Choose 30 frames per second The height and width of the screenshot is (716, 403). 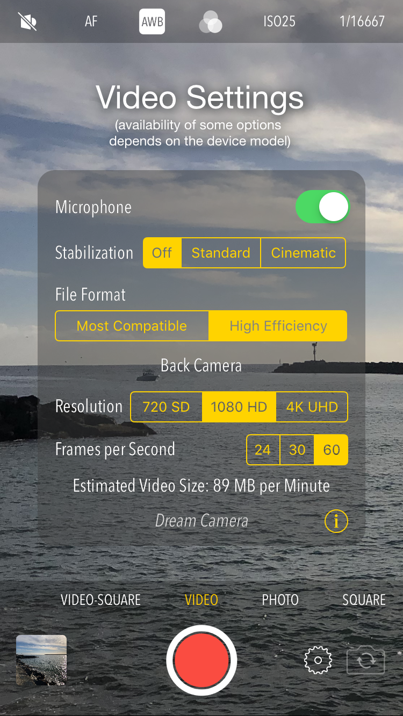pyautogui.click(x=297, y=450)
